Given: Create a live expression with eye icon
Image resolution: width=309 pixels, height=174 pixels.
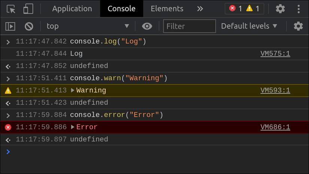Looking at the screenshot, I should pyautogui.click(x=147, y=26).
